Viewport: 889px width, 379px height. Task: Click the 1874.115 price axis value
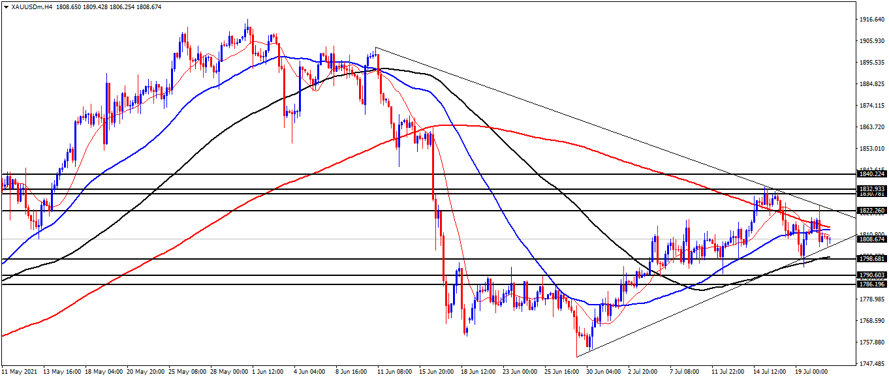click(873, 106)
